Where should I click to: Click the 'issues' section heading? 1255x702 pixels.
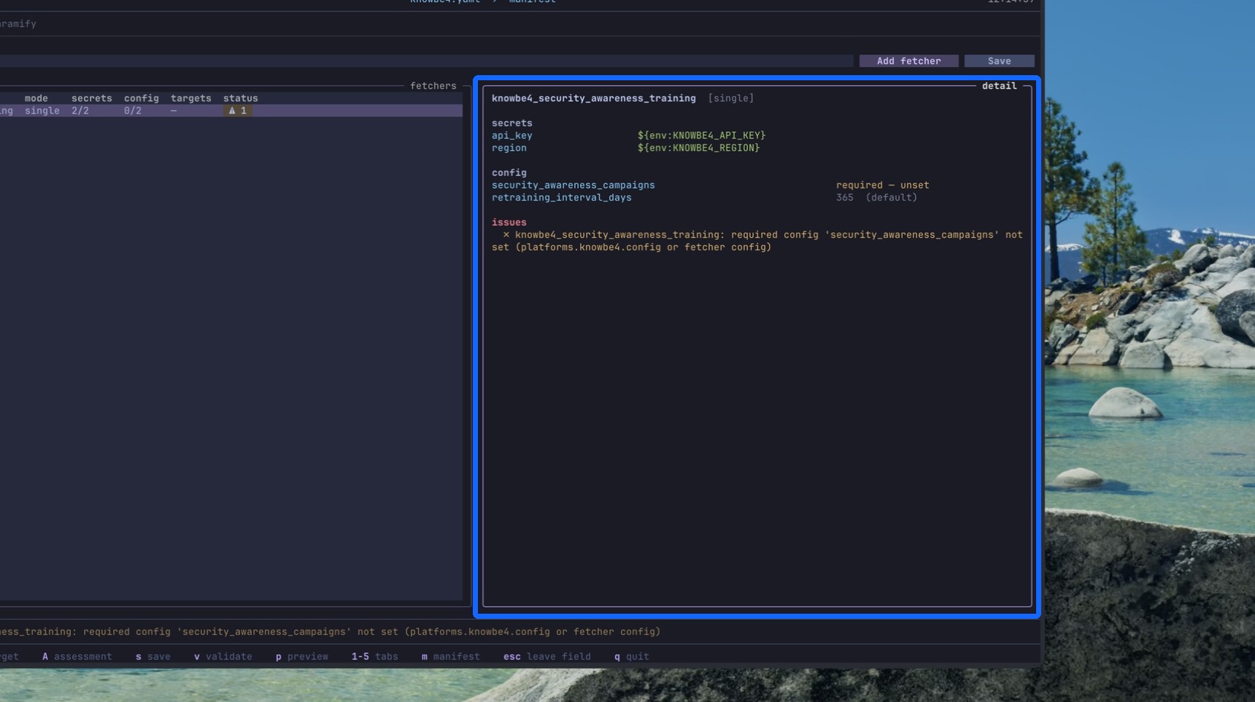pyautogui.click(x=509, y=223)
